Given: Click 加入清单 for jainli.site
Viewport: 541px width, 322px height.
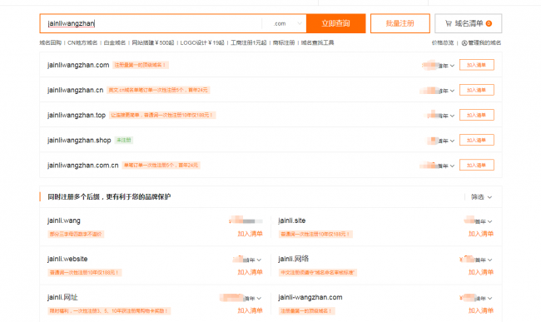Looking at the screenshot, I should [x=481, y=234].
